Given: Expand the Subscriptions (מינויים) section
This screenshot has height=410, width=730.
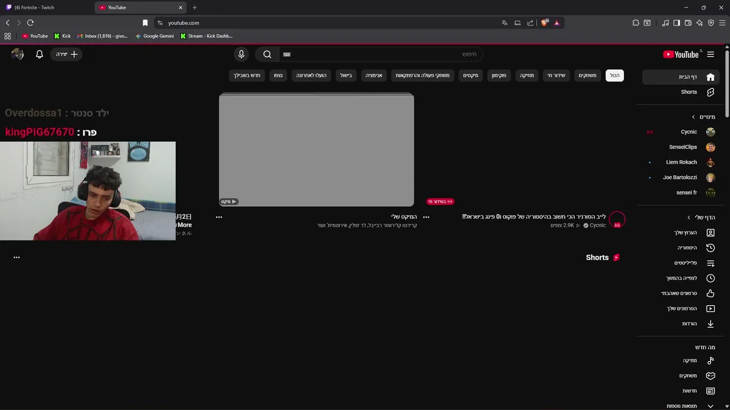Looking at the screenshot, I should pos(704,117).
